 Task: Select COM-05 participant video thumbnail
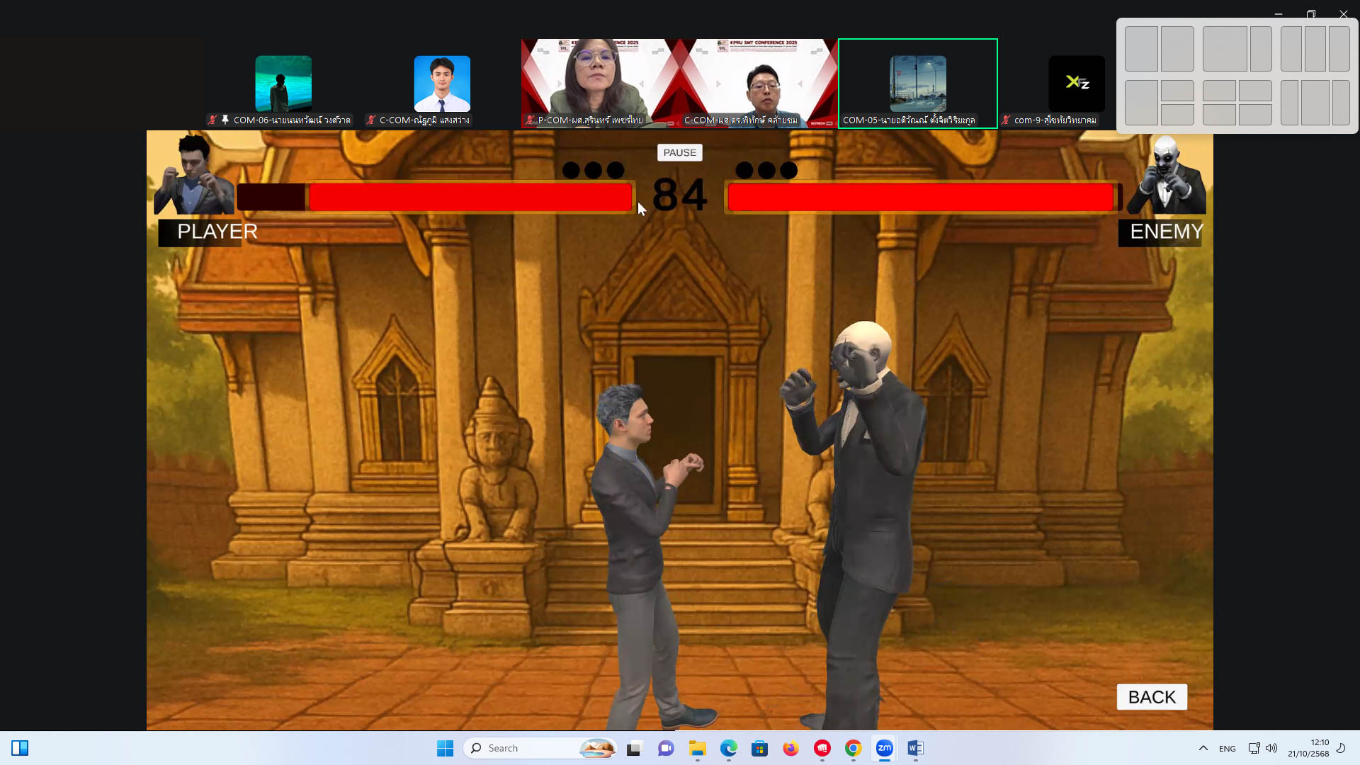(917, 84)
